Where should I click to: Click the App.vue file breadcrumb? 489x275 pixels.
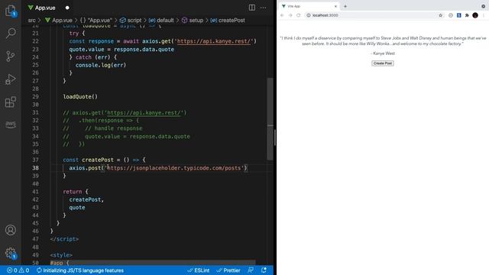[59, 21]
